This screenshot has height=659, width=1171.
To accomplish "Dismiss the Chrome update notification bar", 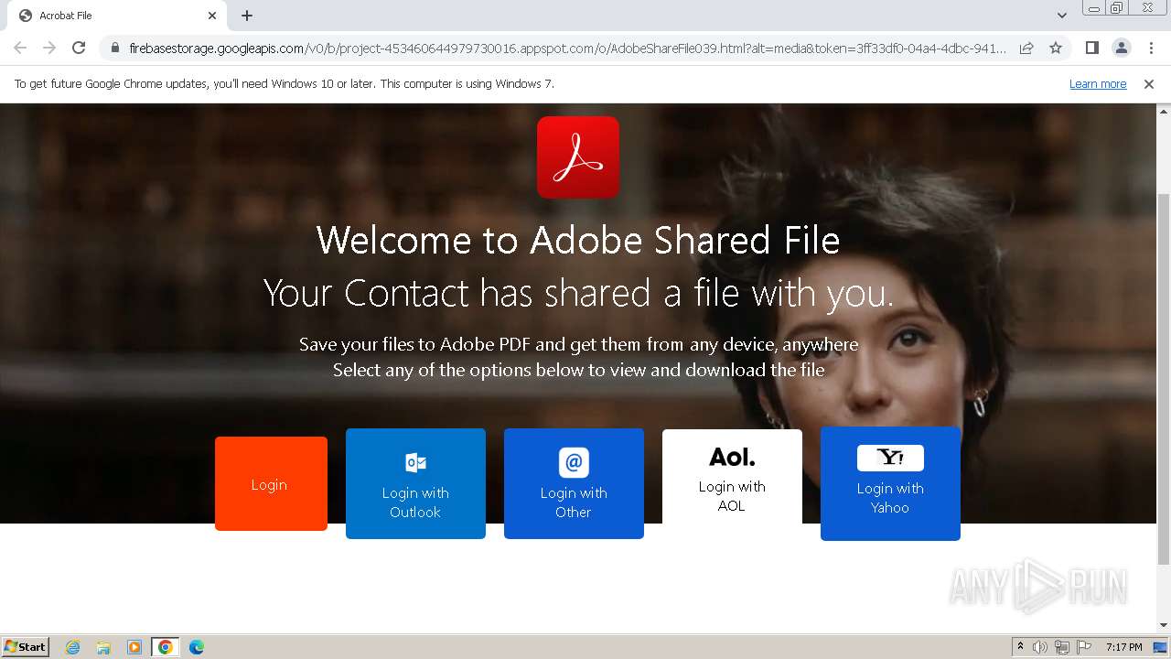I will [x=1149, y=83].
